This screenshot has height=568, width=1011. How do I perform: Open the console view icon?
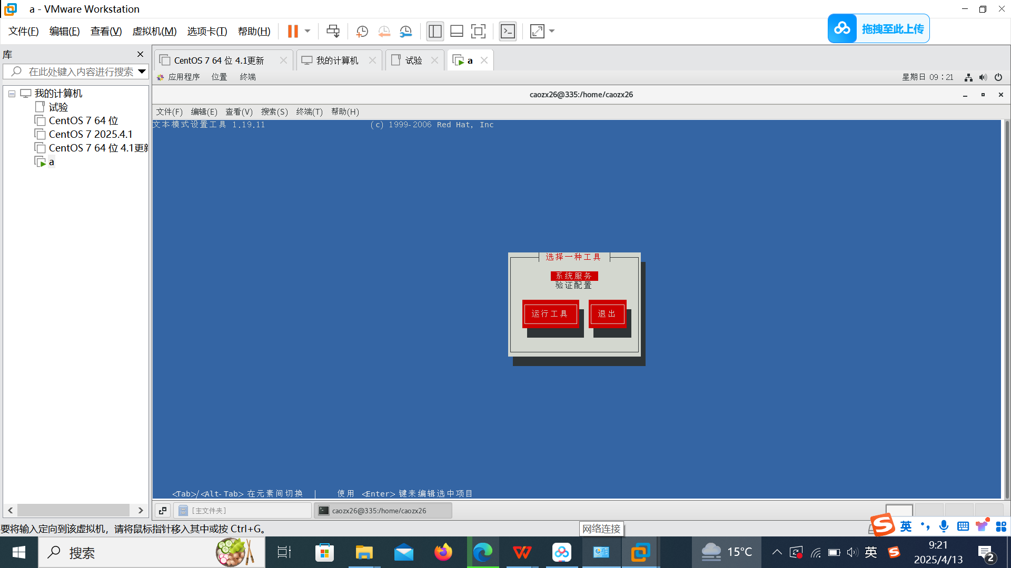pos(508,31)
